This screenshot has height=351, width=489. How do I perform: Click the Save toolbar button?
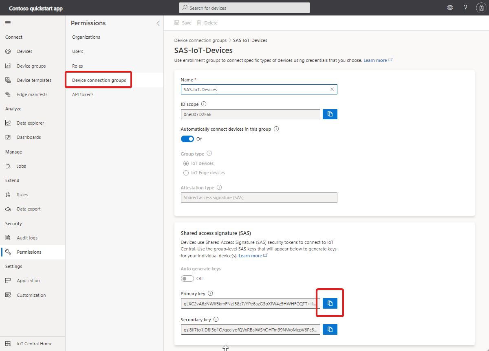pos(183,23)
